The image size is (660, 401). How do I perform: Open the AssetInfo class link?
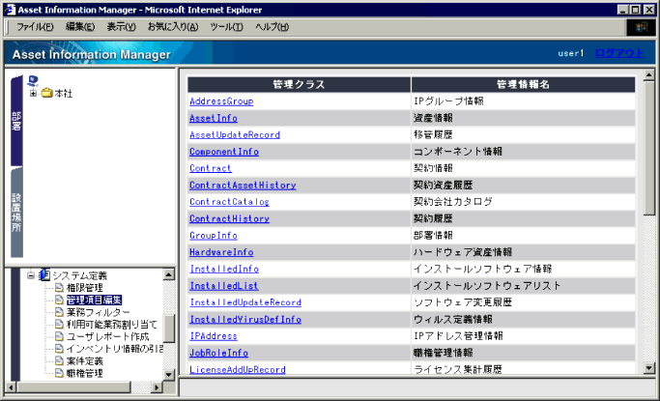214,118
